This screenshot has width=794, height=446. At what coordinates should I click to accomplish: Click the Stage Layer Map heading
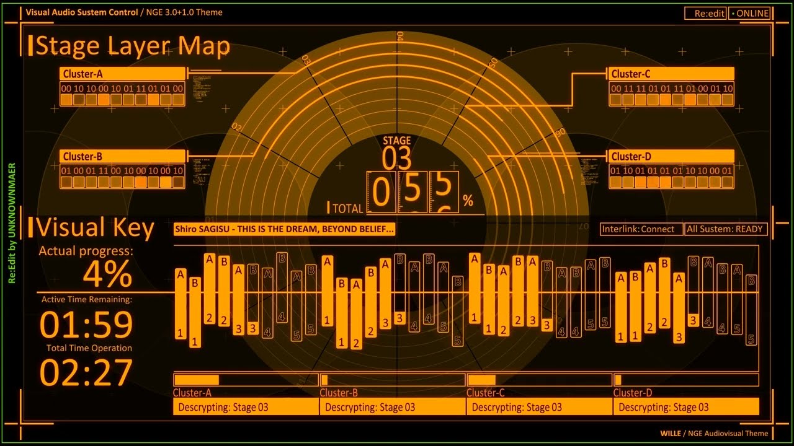point(129,46)
